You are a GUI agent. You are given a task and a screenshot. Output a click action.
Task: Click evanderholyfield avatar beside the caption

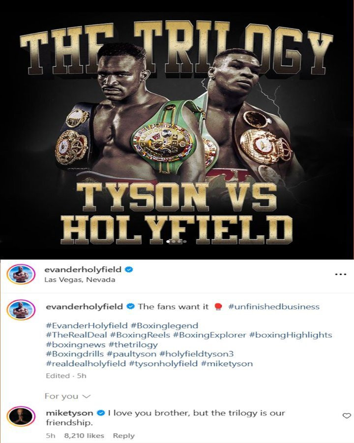coord(21,310)
